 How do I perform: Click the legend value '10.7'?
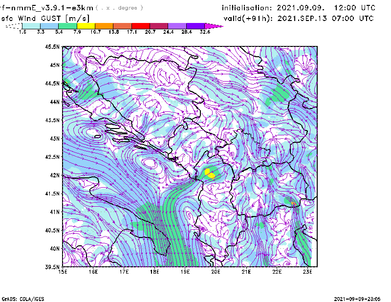95,32
